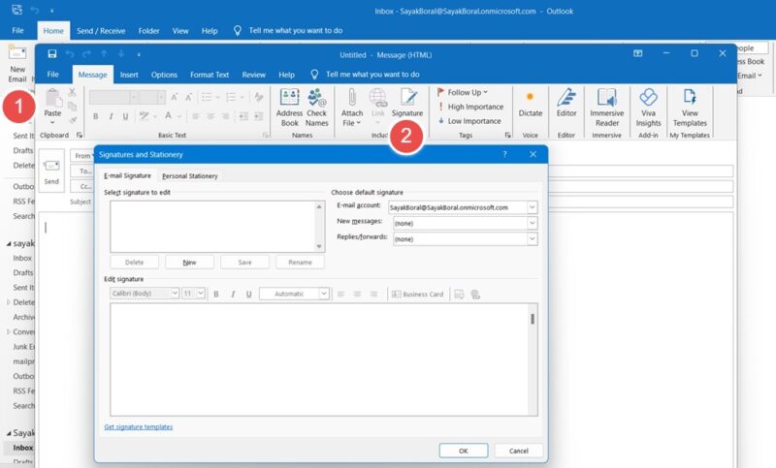
Task: Click New Email in the Outlook main window
Action: 17,64
